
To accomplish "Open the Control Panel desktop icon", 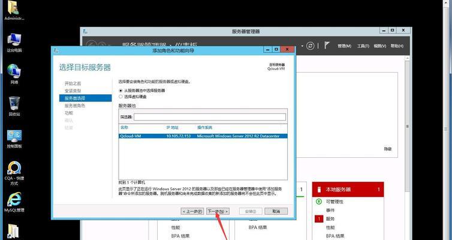I will [14, 139].
